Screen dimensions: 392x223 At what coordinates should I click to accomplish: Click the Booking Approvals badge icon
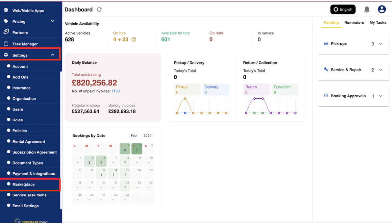(x=326, y=96)
